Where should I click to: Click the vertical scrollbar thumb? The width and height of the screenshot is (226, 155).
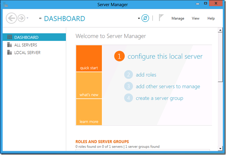click(220, 57)
